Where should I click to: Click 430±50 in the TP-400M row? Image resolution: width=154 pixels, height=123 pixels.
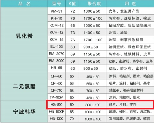coord(93,98)
